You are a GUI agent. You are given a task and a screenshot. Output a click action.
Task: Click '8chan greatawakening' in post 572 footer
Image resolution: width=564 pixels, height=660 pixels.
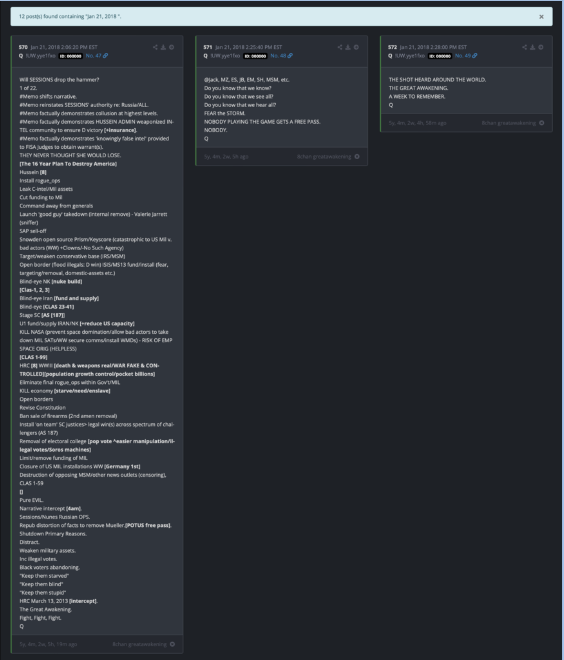[509, 123]
